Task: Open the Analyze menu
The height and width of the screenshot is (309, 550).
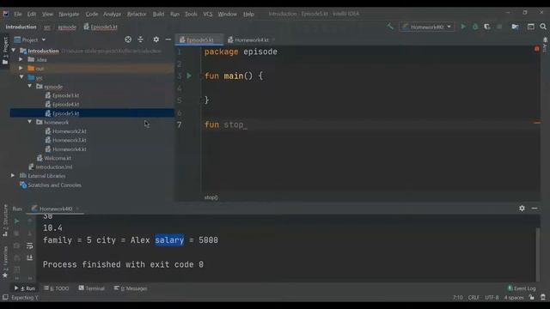Action: coord(112,14)
